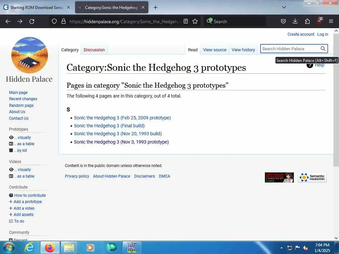Viewport: 339px width, 254px height.
Task: Switch to Starting ROM Download Sonic tab
Action: (x=37, y=7)
